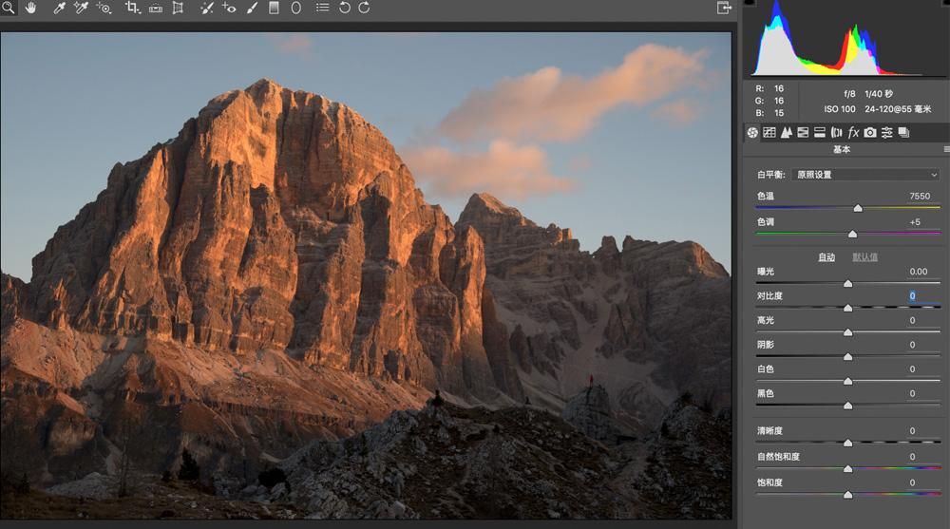Select the Graduated Filter tool
The image size is (950, 529).
(274, 8)
